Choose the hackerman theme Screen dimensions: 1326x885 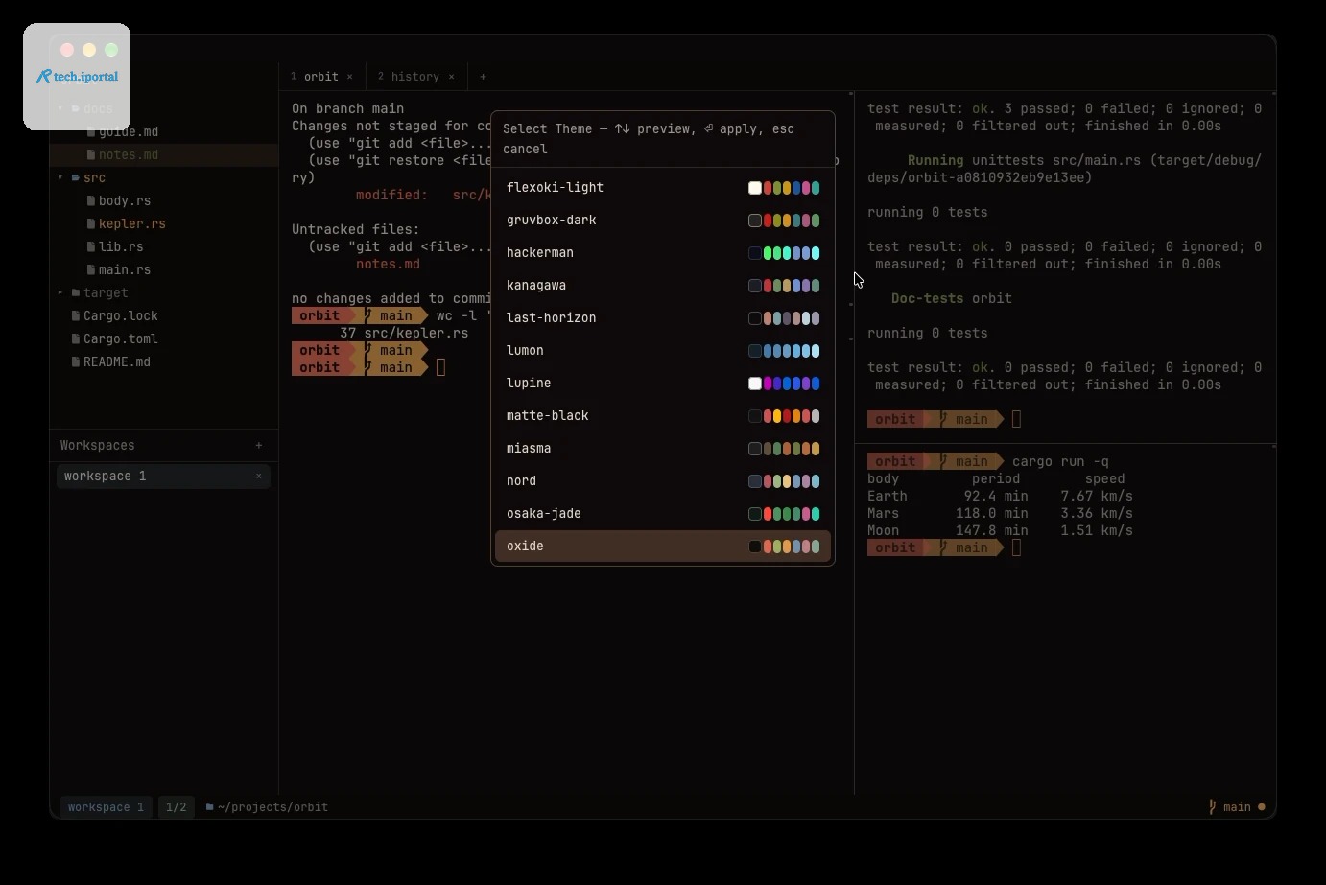pyautogui.click(x=662, y=253)
